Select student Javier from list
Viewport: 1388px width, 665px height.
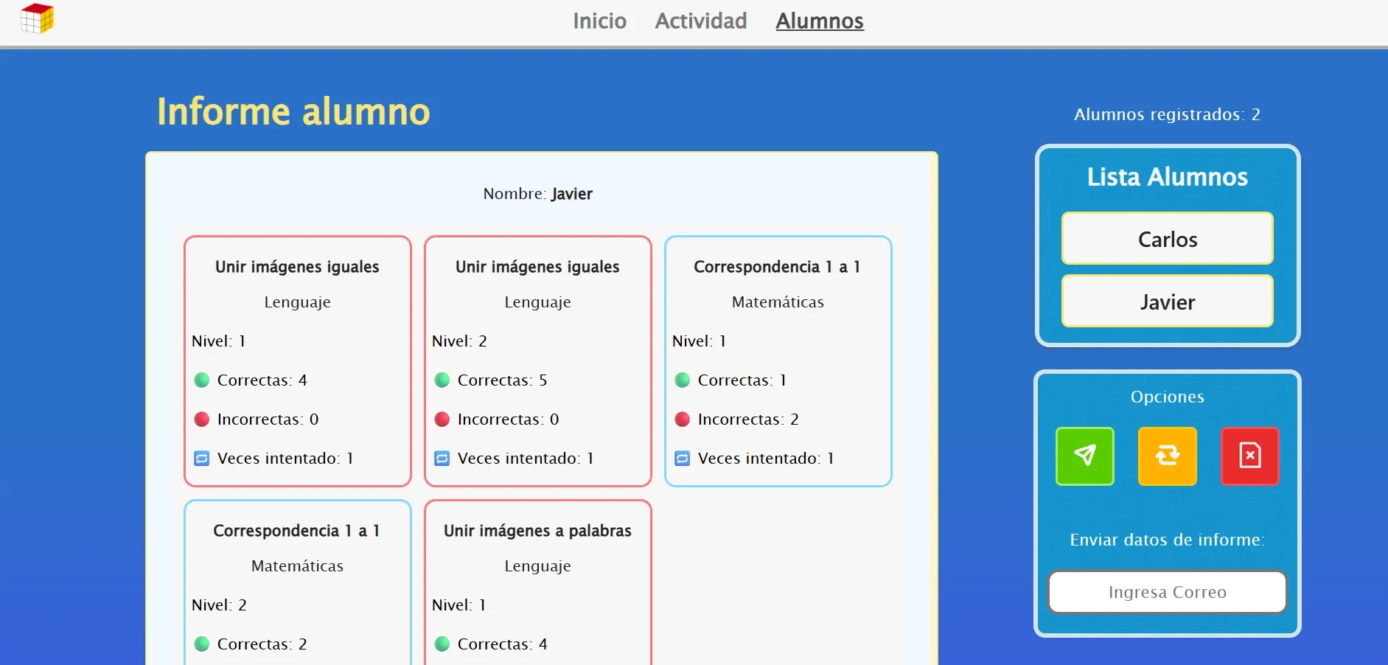point(1167,301)
